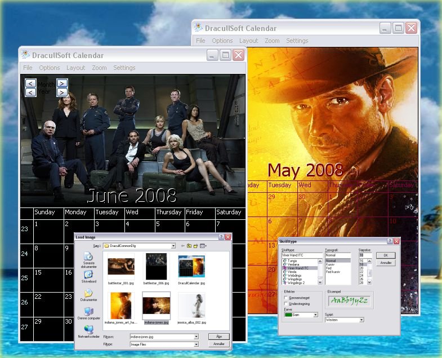442x358 pixels.
Task: Open the Filtype Image Files dropdown
Action: tap(196, 343)
